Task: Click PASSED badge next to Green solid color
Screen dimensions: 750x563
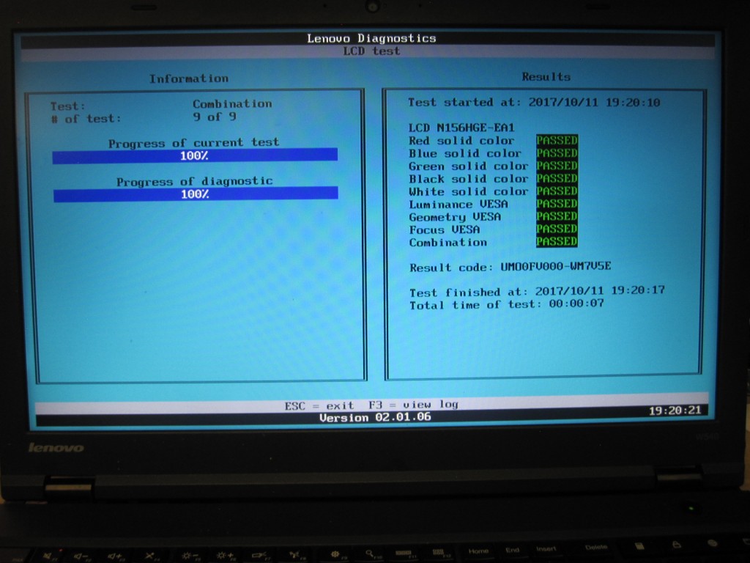Action: [557, 166]
